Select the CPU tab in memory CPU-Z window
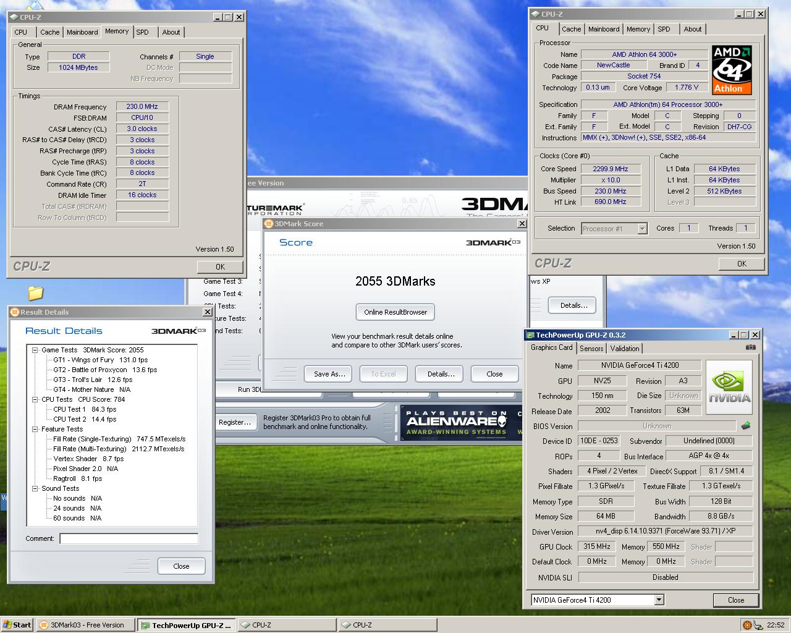Image resolution: width=791 pixels, height=633 pixels. (21, 32)
